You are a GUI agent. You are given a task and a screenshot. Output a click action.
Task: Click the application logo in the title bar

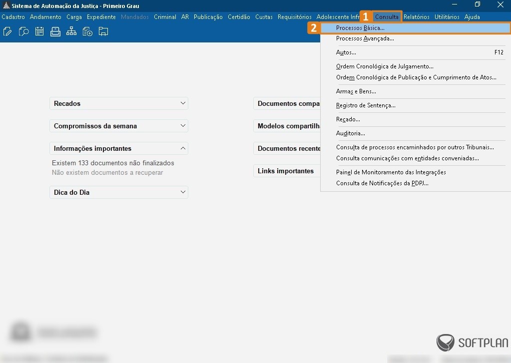[6, 5]
